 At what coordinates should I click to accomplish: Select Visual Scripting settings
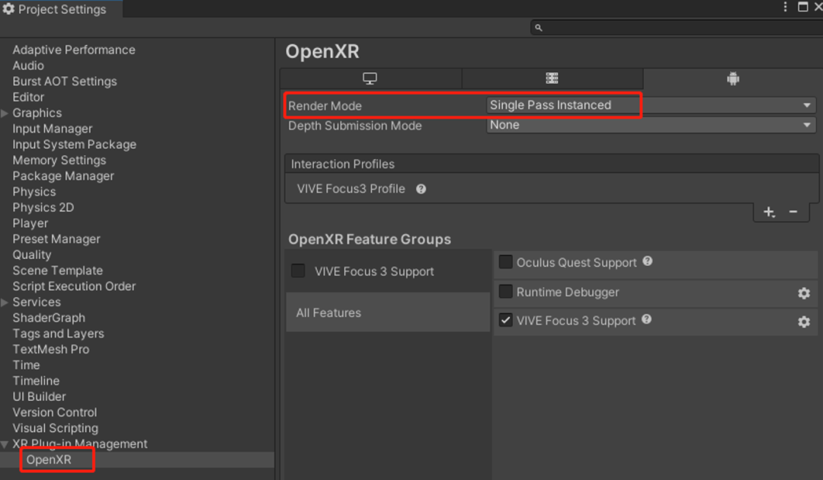pyautogui.click(x=55, y=427)
